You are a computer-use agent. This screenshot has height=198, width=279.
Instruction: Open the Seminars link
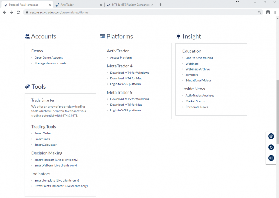point(191,75)
